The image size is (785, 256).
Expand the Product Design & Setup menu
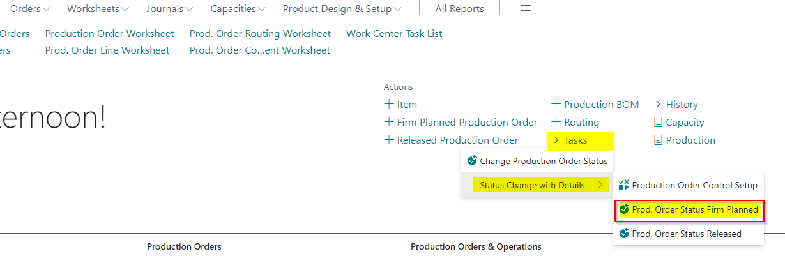pos(342,9)
